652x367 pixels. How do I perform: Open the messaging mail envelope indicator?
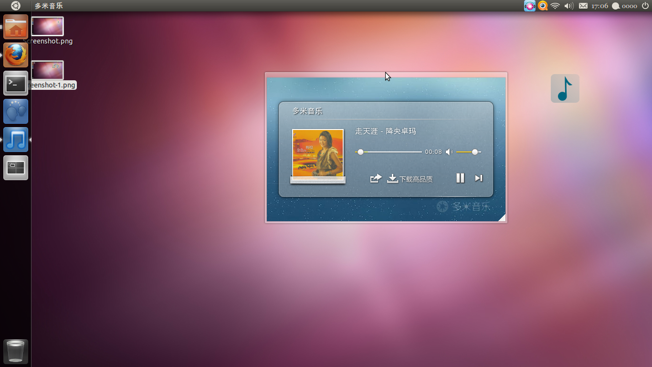[583, 6]
